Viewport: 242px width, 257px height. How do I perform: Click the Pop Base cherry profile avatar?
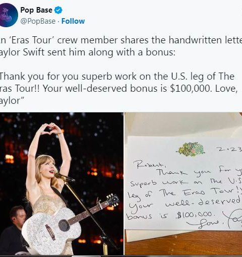pyautogui.click(x=9, y=15)
